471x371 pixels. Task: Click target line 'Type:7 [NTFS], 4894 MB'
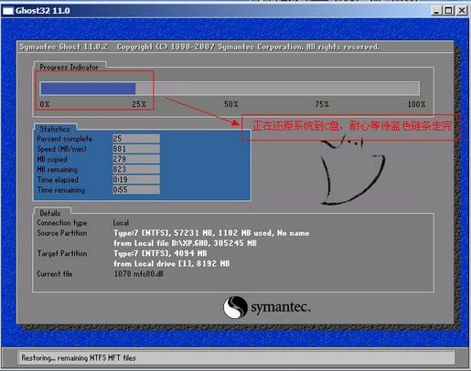(x=160, y=253)
